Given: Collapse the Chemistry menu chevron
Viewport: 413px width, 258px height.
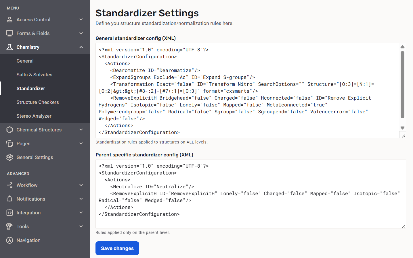Looking at the screenshot, I should tap(81, 47).
